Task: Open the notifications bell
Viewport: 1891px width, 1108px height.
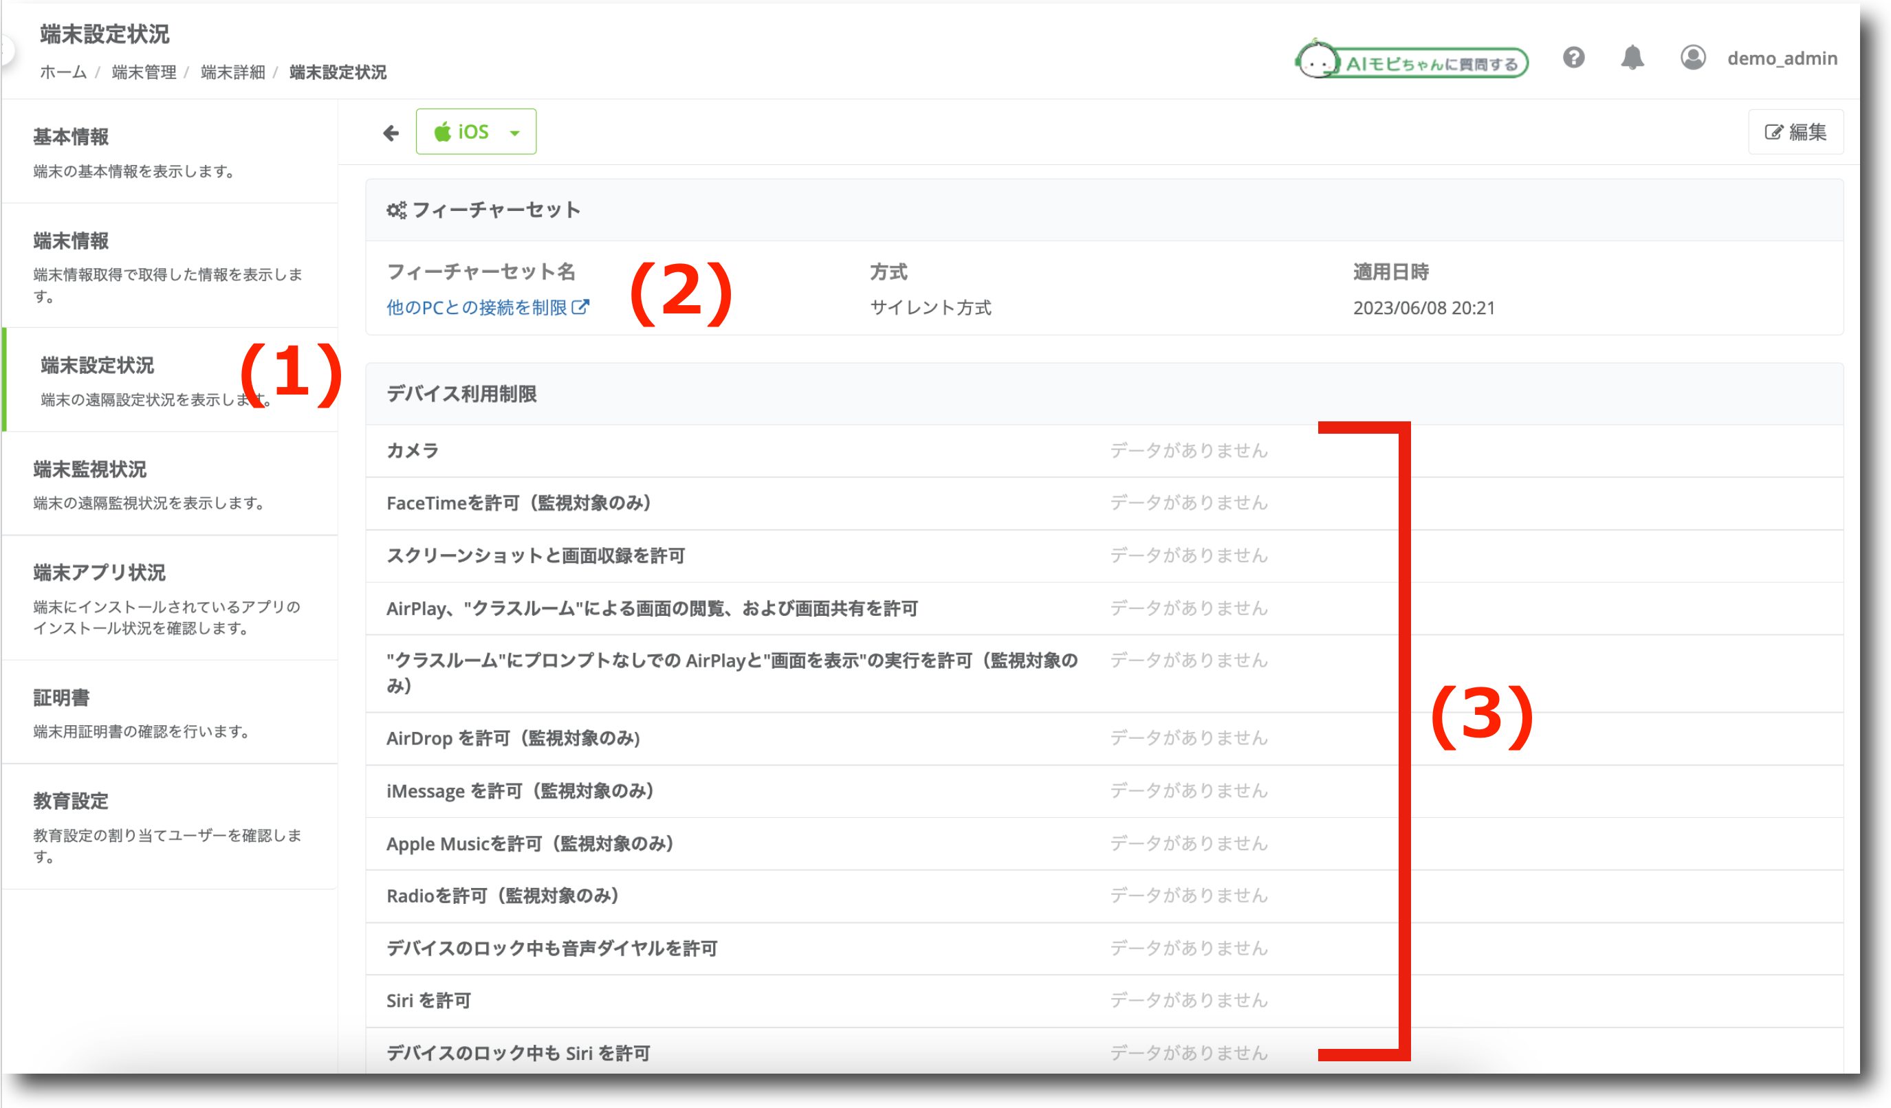Action: pyautogui.click(x=1632, y=58)
